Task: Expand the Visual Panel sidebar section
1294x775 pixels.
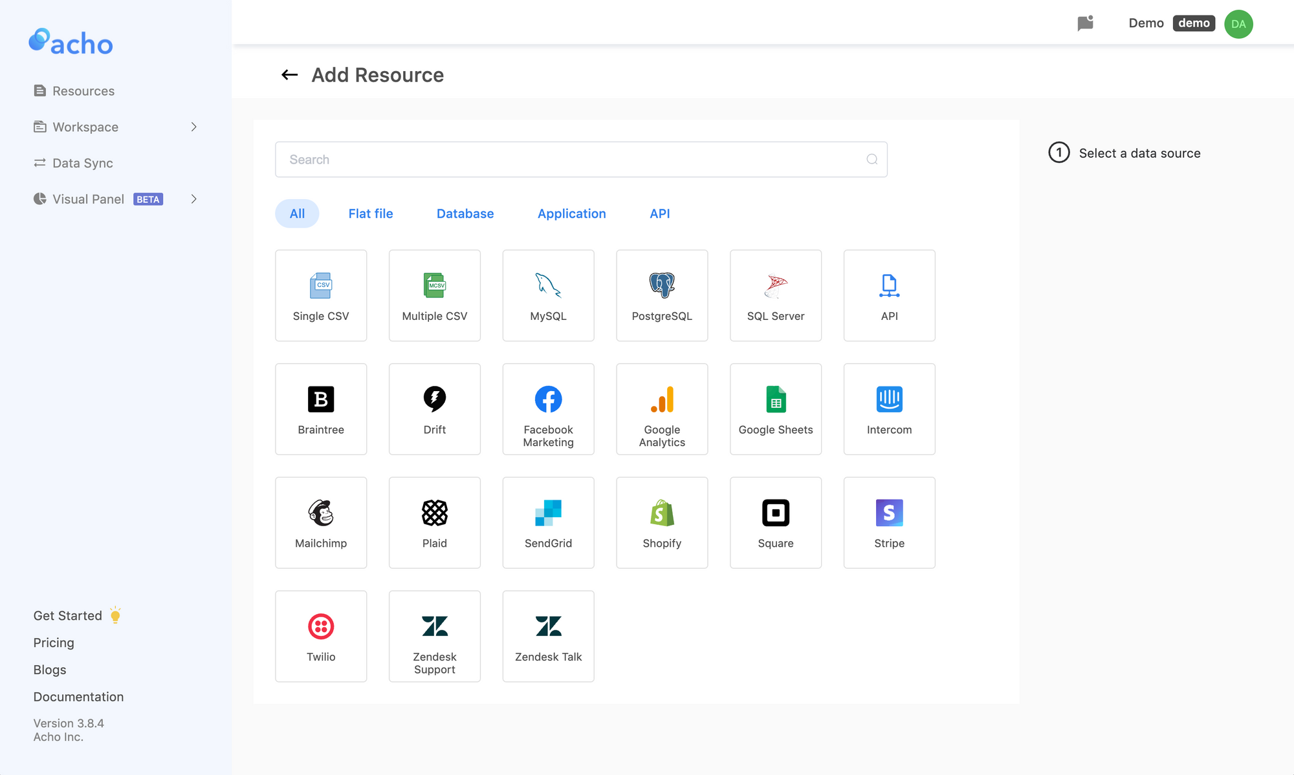Action: click(x=193, y=198)
